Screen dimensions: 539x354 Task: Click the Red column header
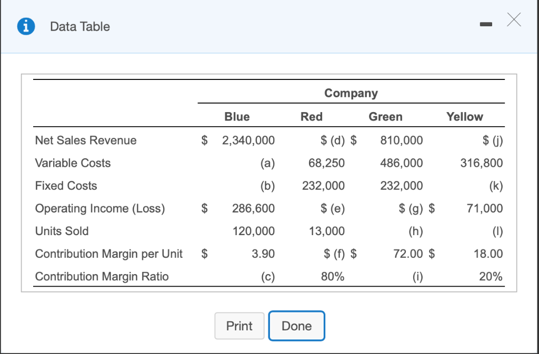(x=312, y=117)
